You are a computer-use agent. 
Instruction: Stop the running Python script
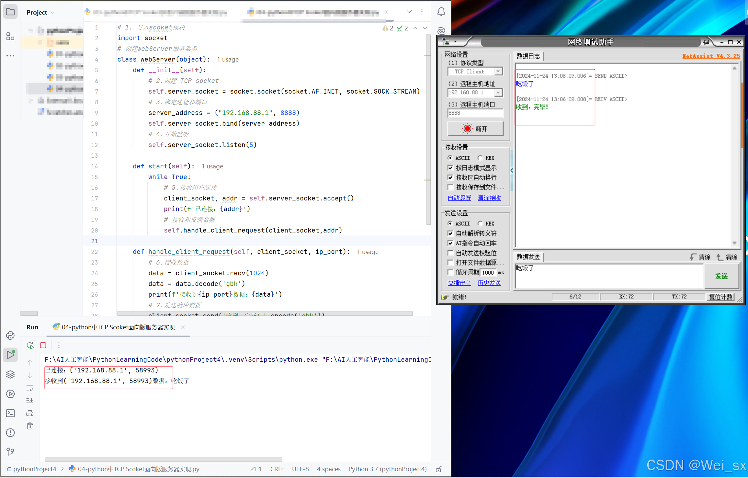[43, 345]
